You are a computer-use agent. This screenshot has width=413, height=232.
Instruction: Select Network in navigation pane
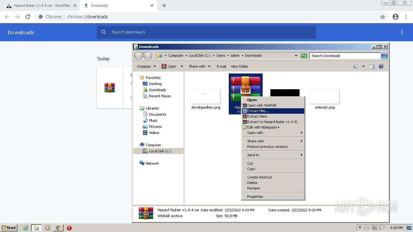coord(152,163)
